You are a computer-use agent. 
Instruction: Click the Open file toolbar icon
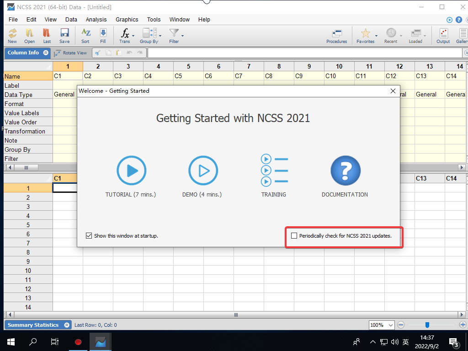click(x=30, y=36)
